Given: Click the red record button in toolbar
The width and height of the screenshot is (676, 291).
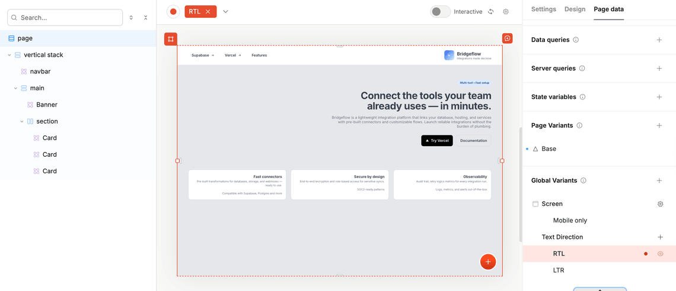Looking at the screenshot, I should point(173,11).
